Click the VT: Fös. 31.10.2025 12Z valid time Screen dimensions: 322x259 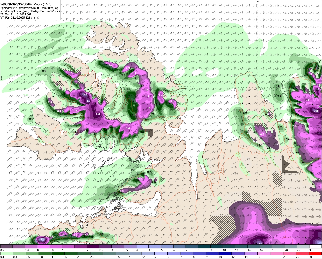pos(15,18)
